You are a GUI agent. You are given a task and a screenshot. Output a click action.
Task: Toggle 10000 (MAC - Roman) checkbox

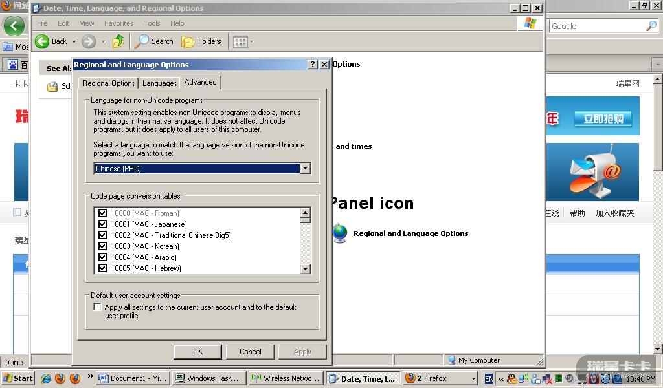coord(102,213)
